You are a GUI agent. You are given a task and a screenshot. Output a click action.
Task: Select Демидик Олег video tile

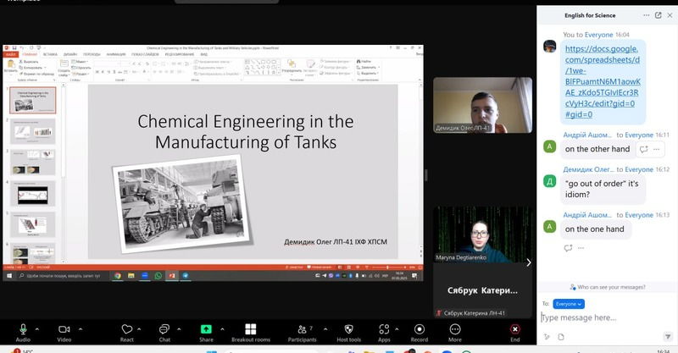click(482, 105)
